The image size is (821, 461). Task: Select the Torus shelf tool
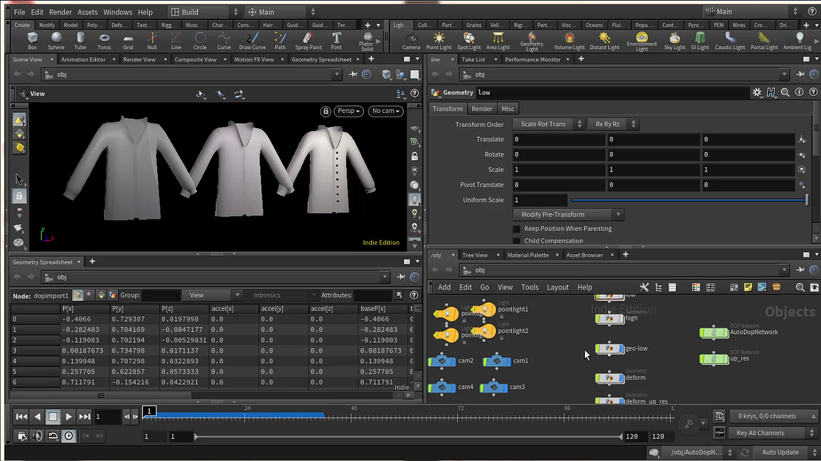coord(104,41)
